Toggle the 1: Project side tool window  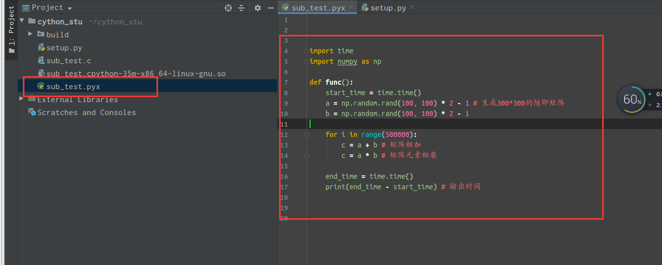pos(11,30)
